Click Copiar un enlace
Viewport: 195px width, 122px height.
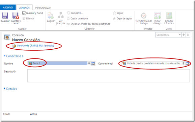pyautogui.click(x=77, y=19)
